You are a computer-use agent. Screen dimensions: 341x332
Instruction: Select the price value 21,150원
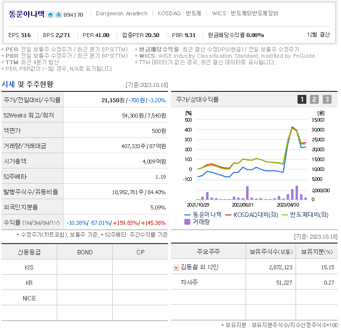coord(113,100)
